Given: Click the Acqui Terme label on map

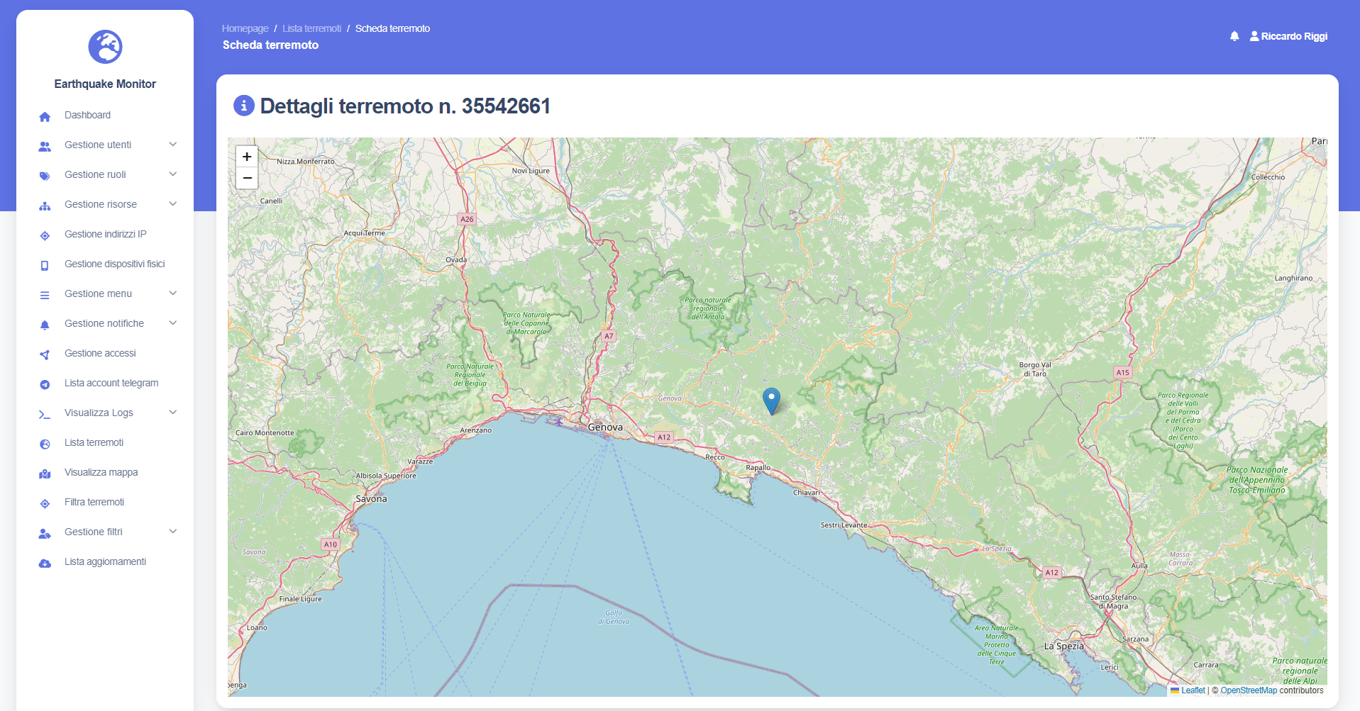Looking at the screenshot, I should tap(365, 233).
